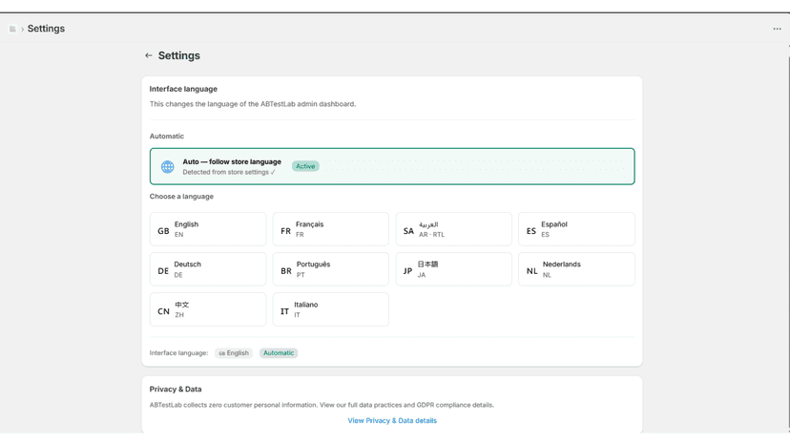Click the globe icon in Auto card
This screenshot has height=445, width=790.
(167, 166)
